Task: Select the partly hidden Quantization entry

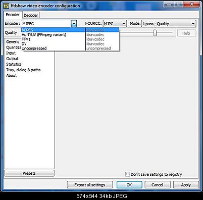Action: (x=14, y=47)
